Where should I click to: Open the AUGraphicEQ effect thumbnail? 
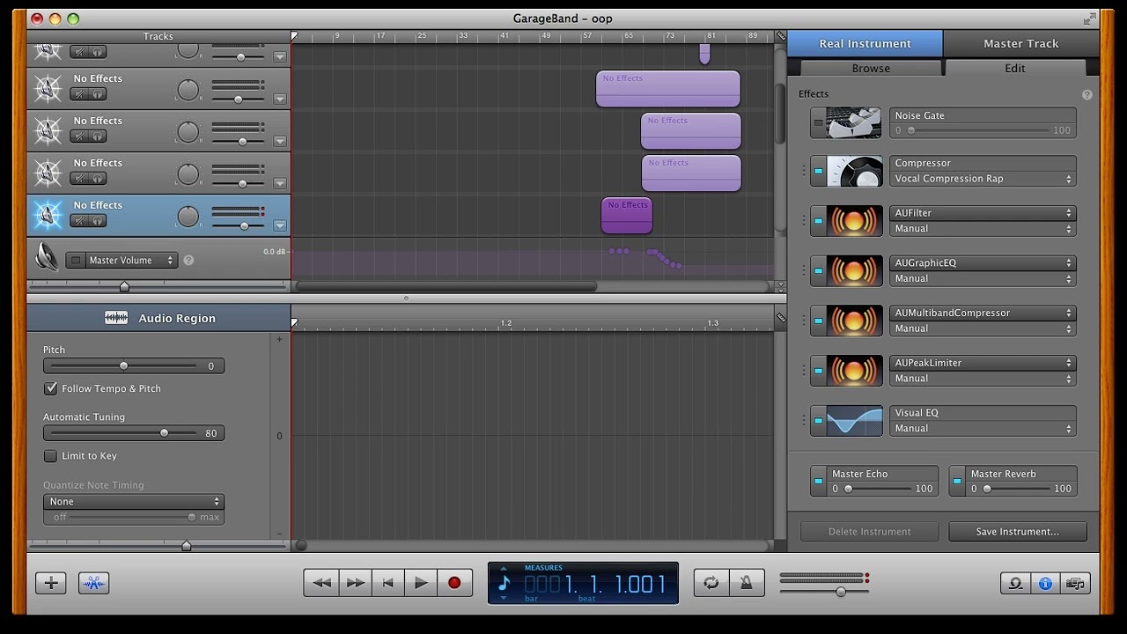point(854,271)
